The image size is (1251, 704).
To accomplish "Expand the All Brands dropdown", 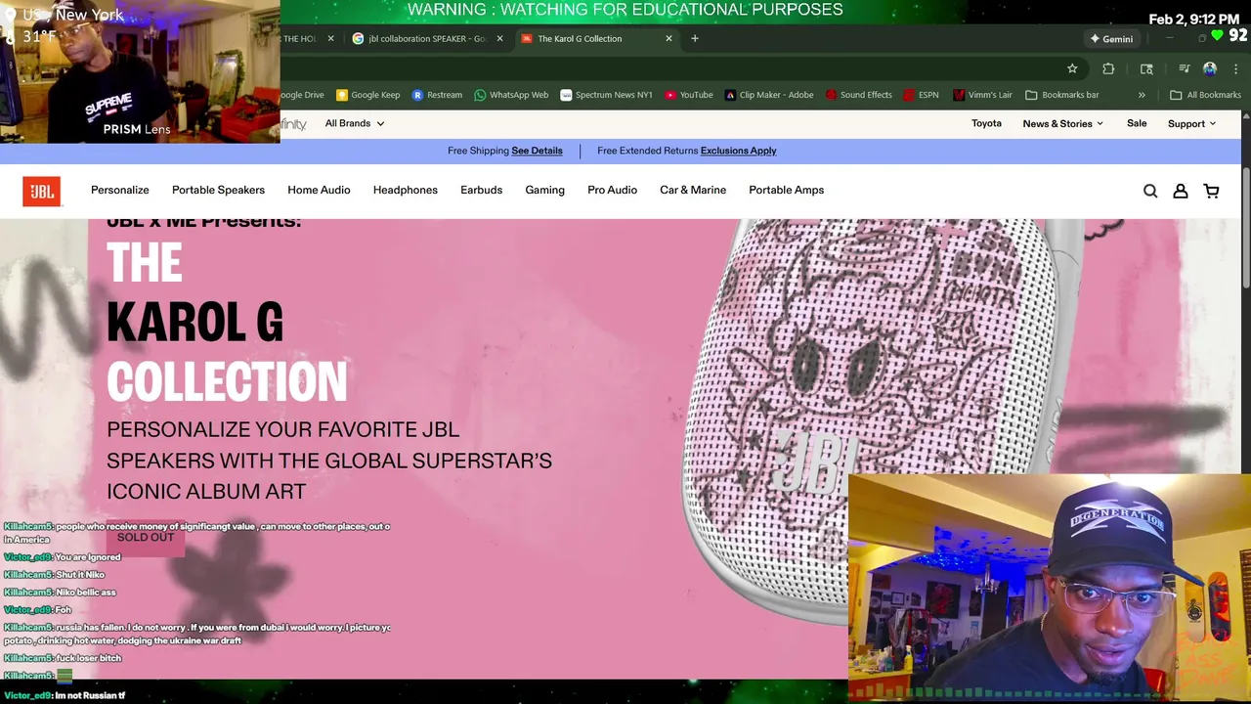I will [x=355, y=123].
